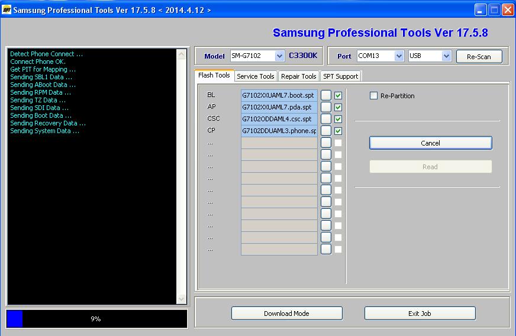Click the log scrollbar up arrow
Image resolution: width=516 pixels, height=336 pixels.
tap(181, 54)
